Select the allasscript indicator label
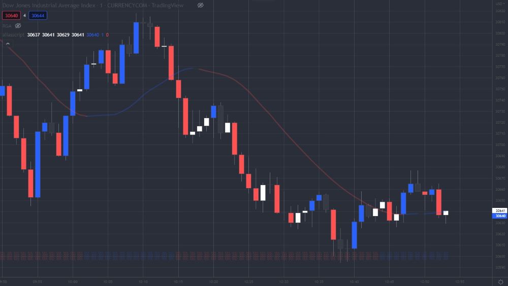Viewport: 508px width, 286px height. click(x=14, y=35)
